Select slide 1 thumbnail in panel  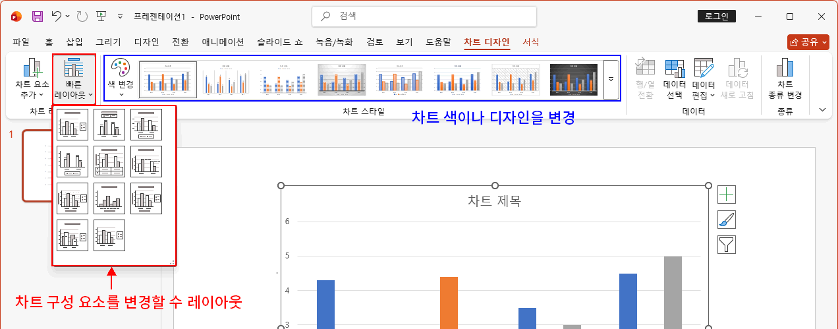[38, 165]
